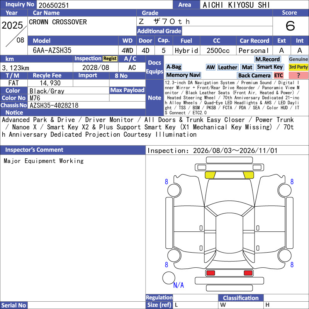This screenshot has width=309, height=309.
Task: Click the Genuine badge
Action: pos(298,59)
